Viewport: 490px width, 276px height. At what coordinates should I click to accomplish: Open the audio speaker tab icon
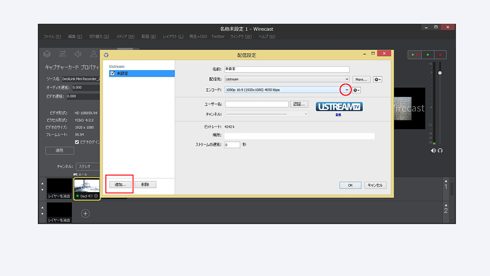[77, 54]
